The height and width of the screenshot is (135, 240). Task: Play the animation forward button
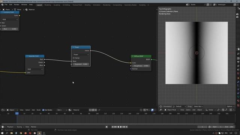click(x=121, y=127)
